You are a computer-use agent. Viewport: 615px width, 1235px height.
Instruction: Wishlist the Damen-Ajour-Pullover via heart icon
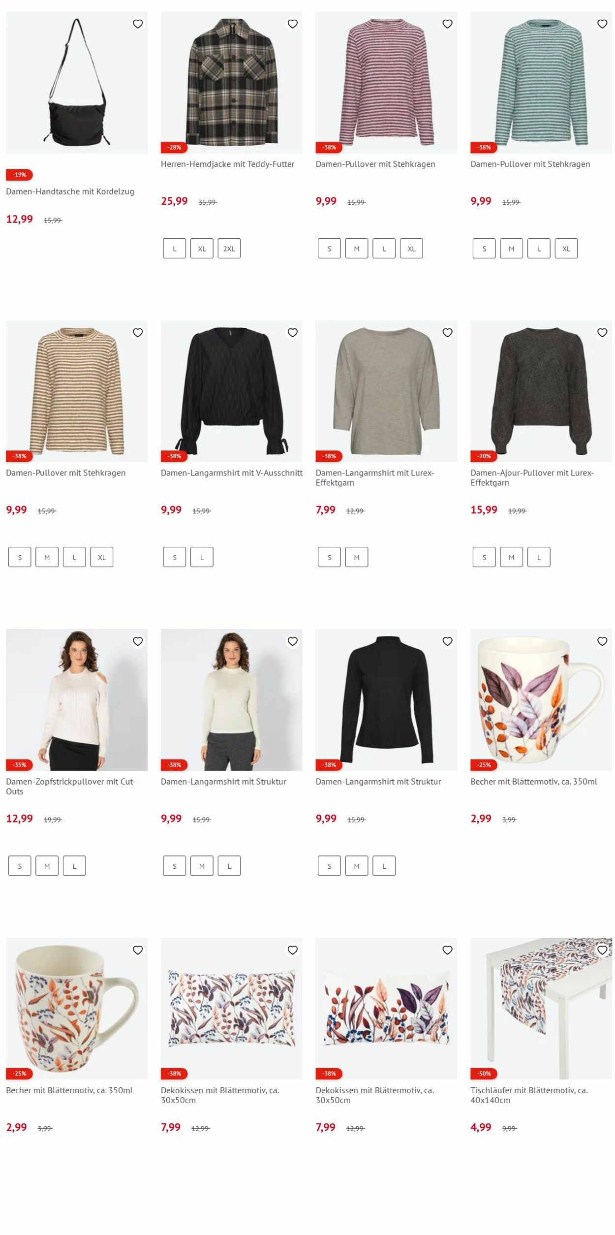(602, 333)
